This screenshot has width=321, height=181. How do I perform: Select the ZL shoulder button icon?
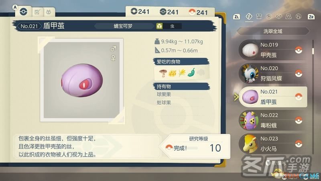click(x=237, y=17)
